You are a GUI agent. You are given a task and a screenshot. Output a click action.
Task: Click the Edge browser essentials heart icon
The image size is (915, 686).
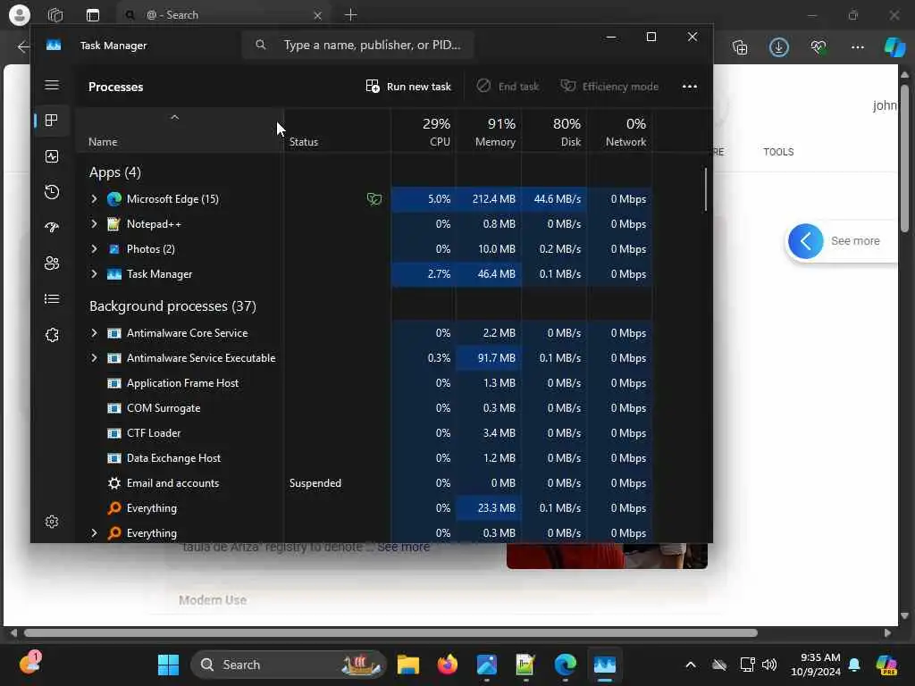pos(818,47)
